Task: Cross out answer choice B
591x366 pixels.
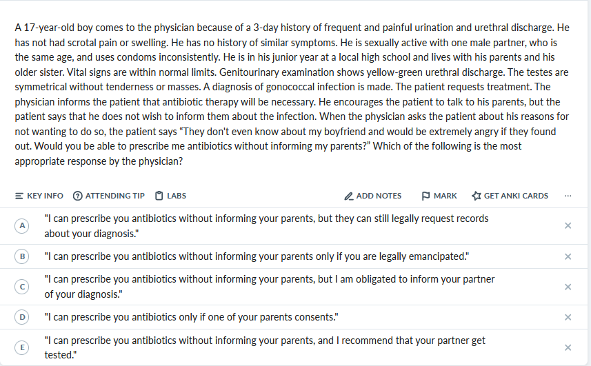Action: click(568, 256)
